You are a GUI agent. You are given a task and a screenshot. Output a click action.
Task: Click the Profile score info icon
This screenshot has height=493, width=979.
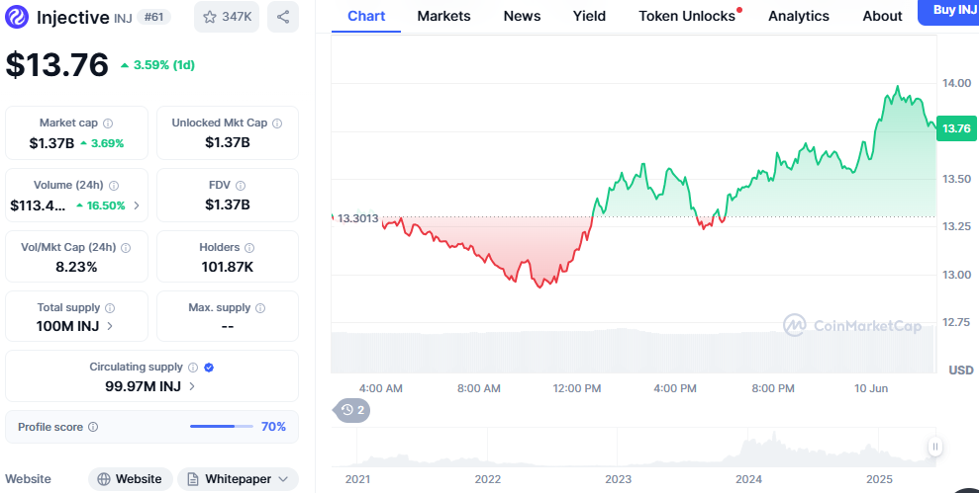point(93,428)
